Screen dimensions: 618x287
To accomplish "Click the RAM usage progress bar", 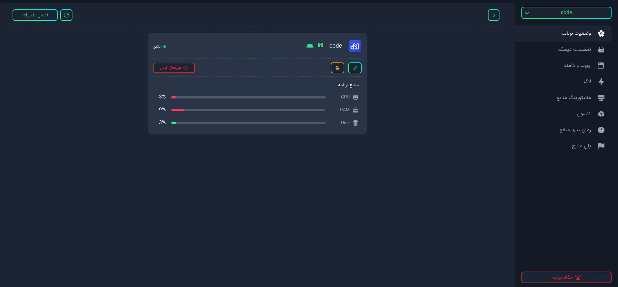I will (248, 110).
